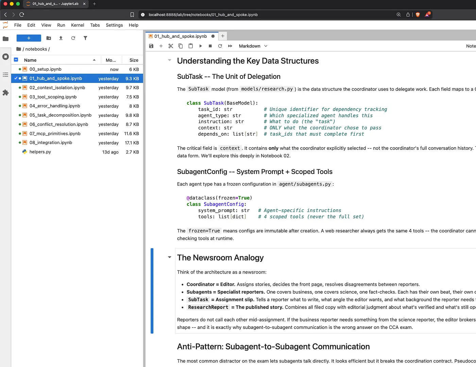
Task: Add a new launcher tab beside notebook tab
Action: tap(223, 36)
